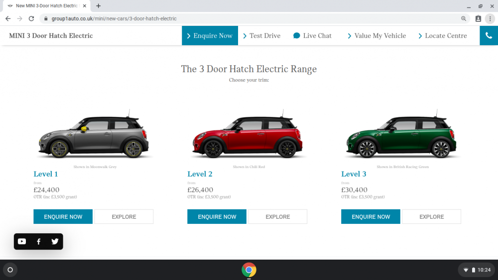
Task: Click the Level 1 heading link
Action: 46,174
